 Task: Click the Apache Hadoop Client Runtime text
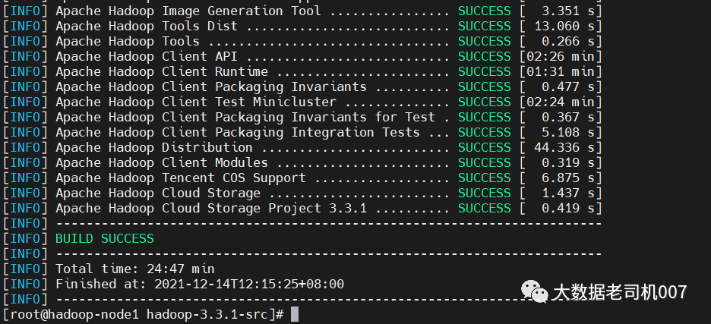(x=161, y=71)
